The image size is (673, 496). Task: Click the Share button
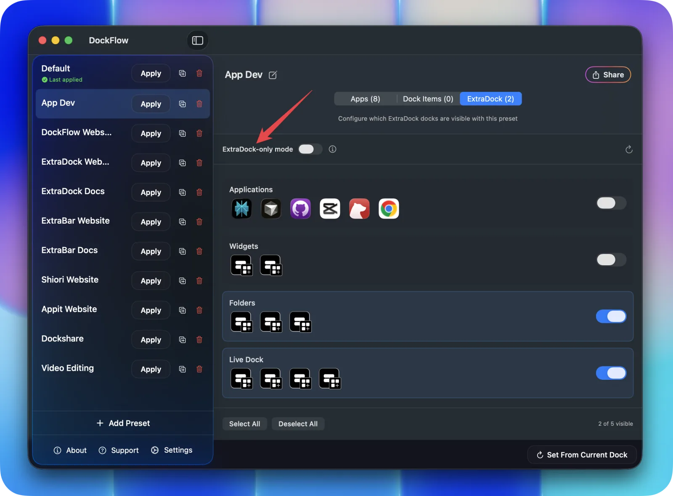(x=608, y=75)
